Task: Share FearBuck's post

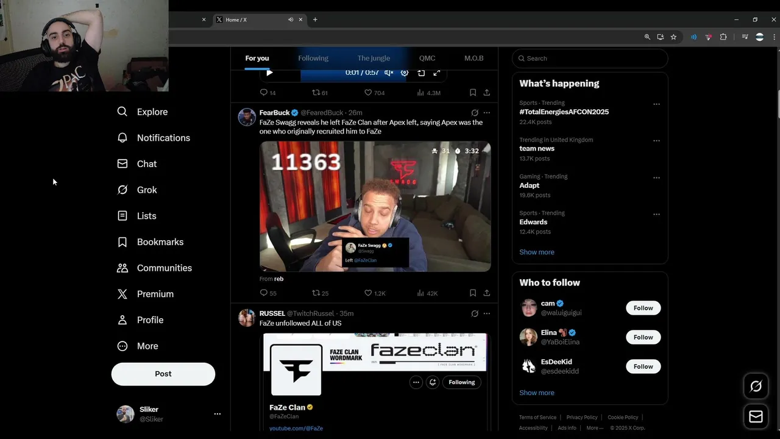Action: 486,293
